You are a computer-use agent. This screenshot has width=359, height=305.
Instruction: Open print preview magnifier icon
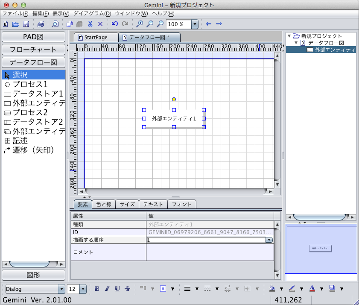(55, 24)
